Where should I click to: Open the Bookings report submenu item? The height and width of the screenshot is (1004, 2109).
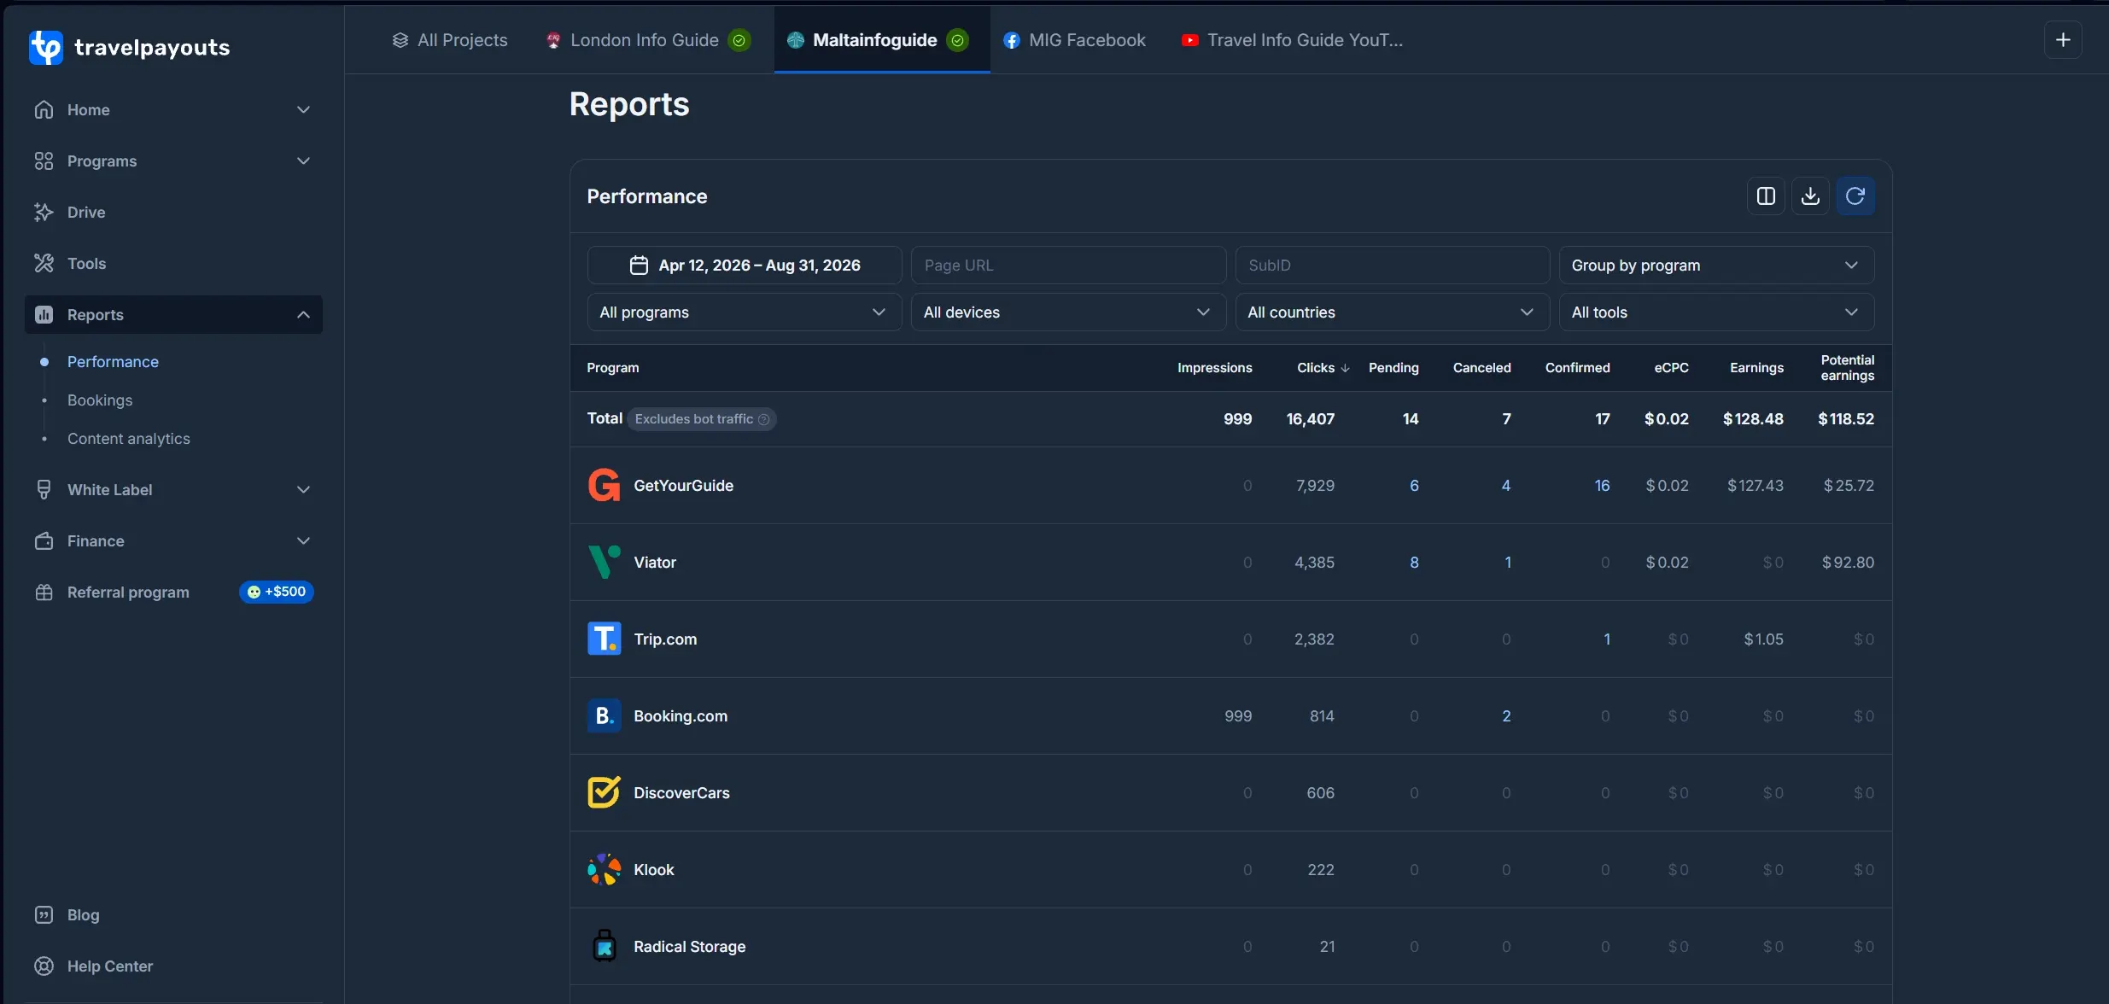(x=100, y=400)
